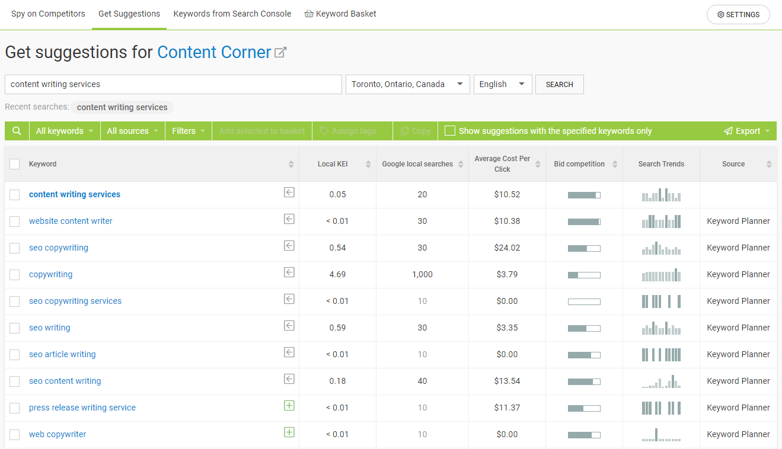The height and width of the screenshot is (449, 782).
Task: Open the Keywords from Search Console tab
Action: click(232, 13)
